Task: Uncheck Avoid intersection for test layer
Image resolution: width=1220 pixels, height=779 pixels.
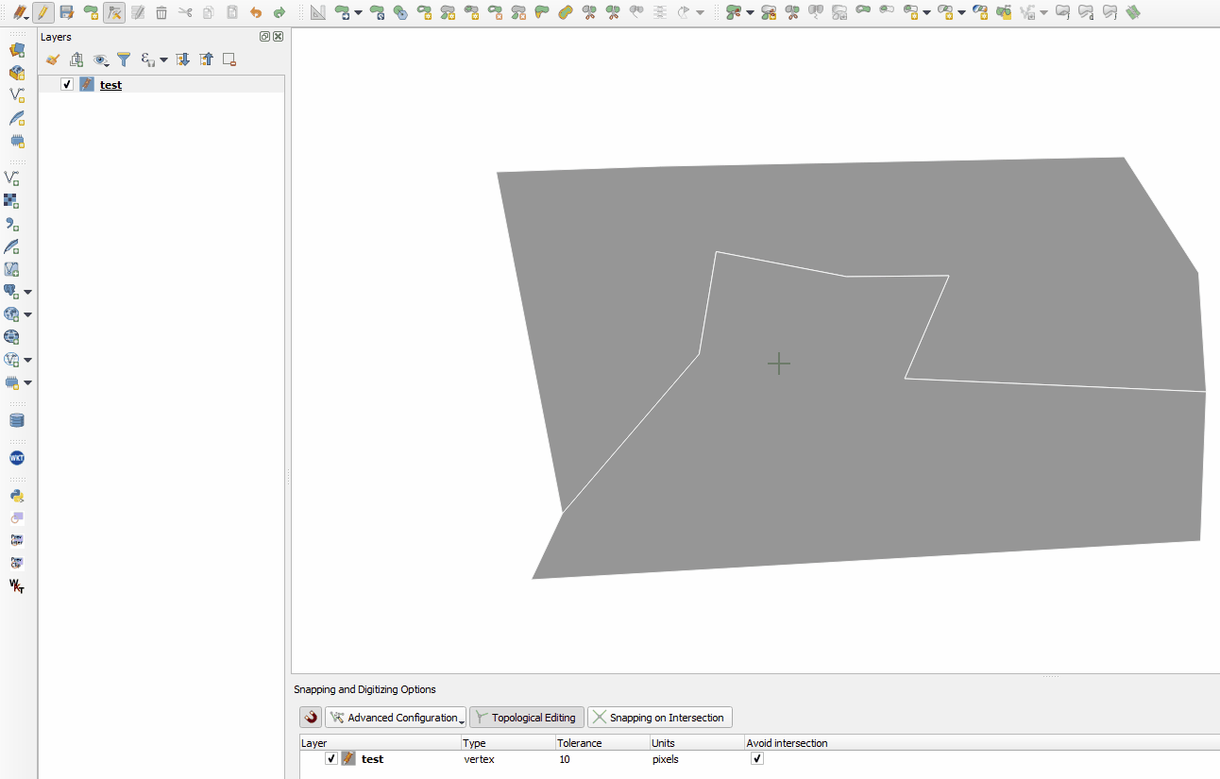Action: (x=756, y=758)
